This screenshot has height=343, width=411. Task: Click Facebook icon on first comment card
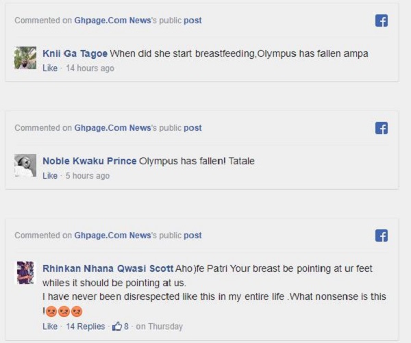tap(382, 21)
